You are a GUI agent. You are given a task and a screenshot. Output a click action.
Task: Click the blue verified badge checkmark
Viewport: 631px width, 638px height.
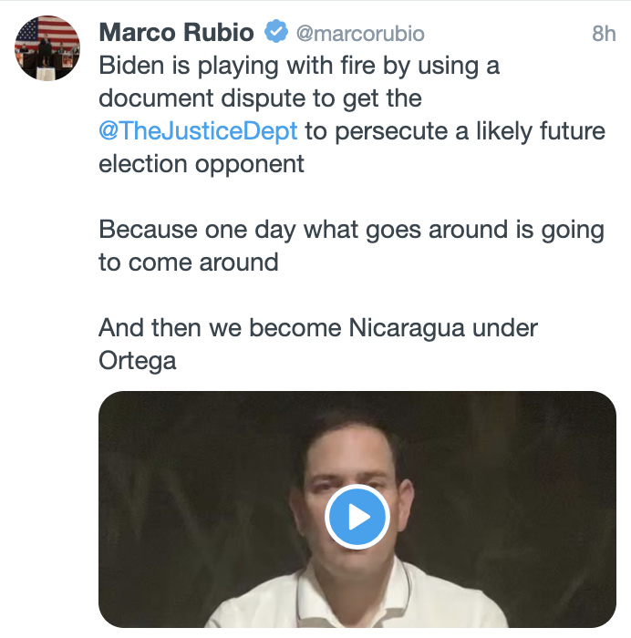(276, 31)
